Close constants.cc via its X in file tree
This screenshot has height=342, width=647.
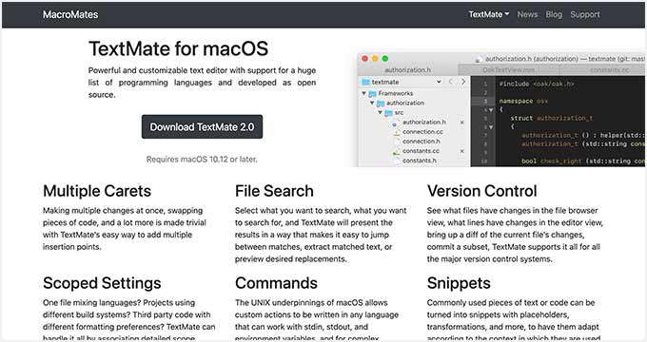pyautogui.click(x=461, y=151)
